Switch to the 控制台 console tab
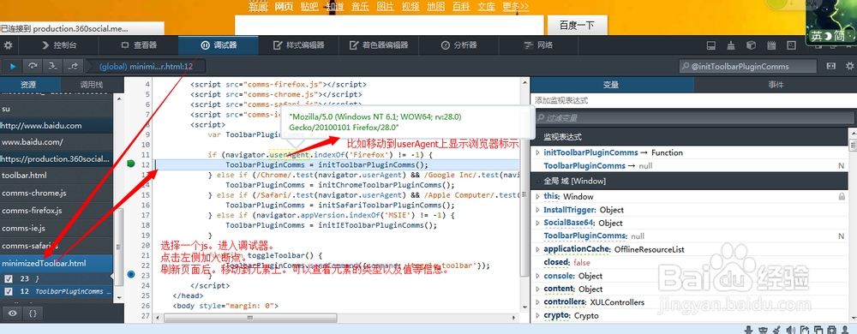The width and height of the screenshot is (857, 334). click(x=59, y=45)
